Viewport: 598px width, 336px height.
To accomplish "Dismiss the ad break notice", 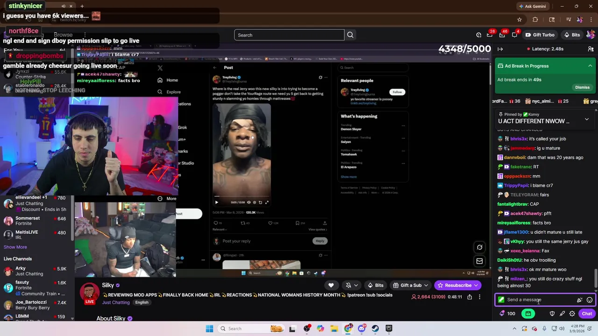I will point(582,87).
